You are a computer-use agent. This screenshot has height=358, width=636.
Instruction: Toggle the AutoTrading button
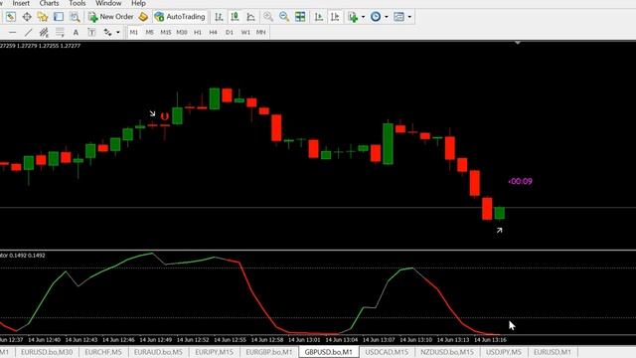pyautogui.click(x=181, y=17)
